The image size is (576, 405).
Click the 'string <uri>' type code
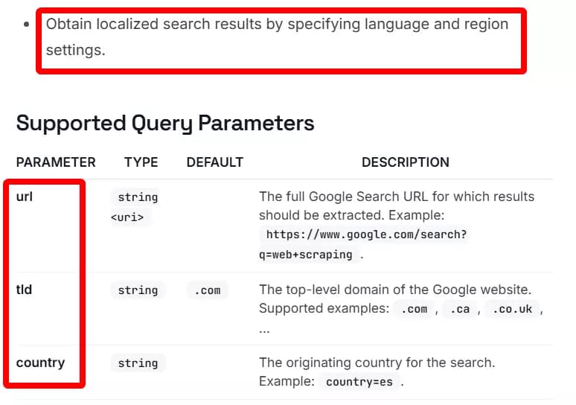(135, 207)
